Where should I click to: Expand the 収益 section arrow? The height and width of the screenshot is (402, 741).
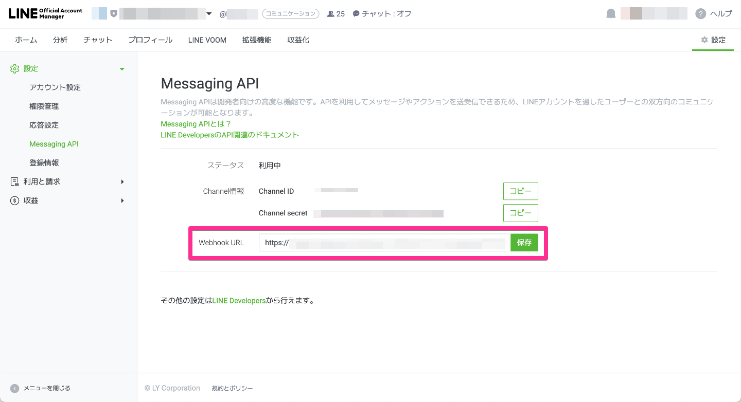pos(122,200)
